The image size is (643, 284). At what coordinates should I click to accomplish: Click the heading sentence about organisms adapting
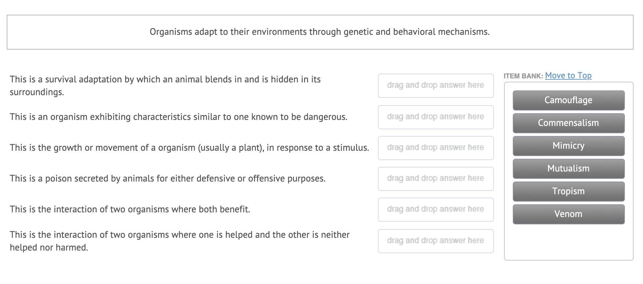319,32
